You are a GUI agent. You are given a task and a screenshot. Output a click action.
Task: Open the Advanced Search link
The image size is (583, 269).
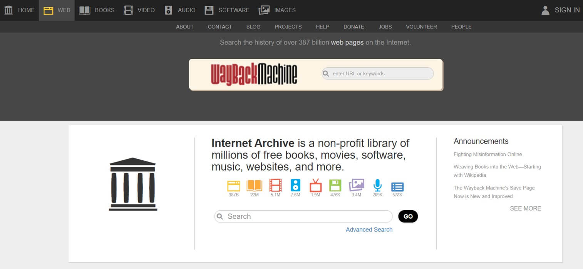(x=369, y=230)
